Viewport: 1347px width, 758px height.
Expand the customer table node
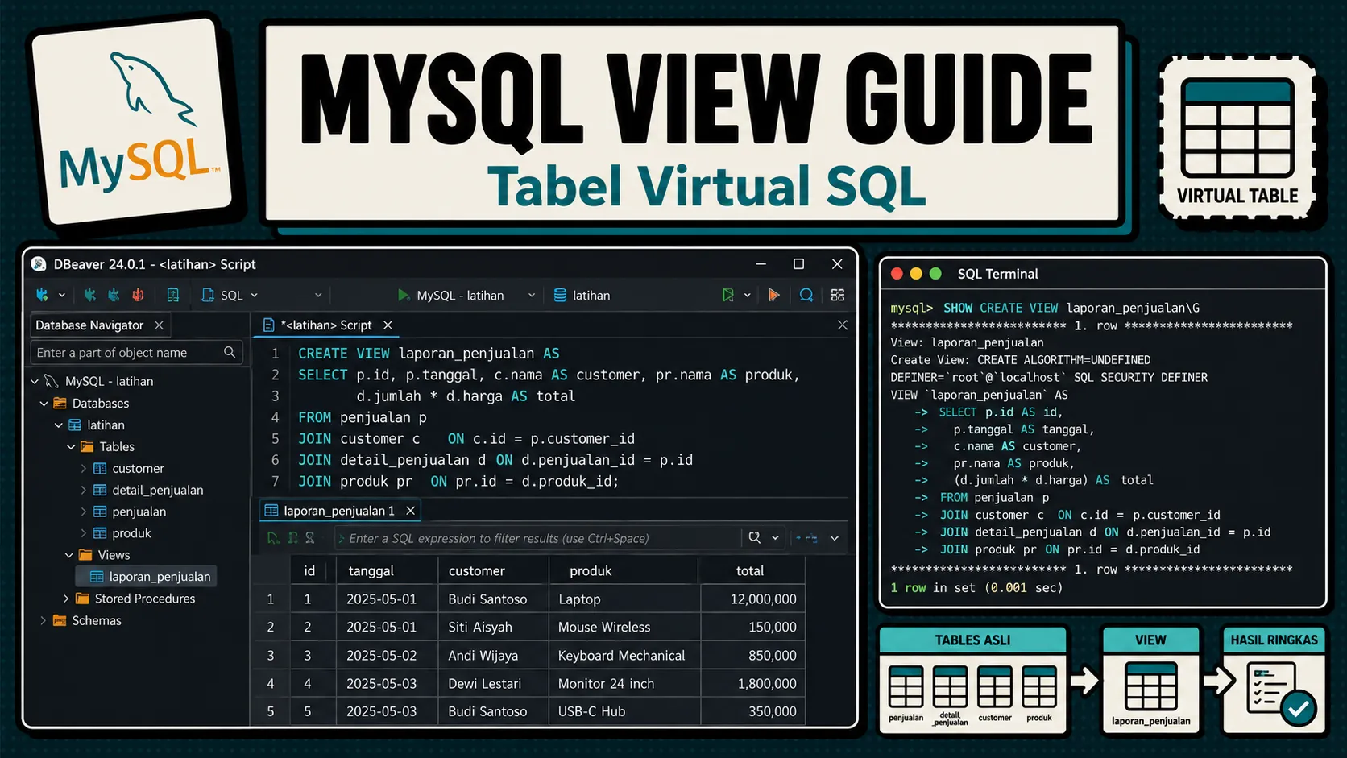pos(84,468)
